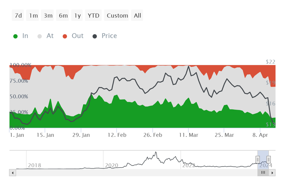
Task: Toggle the gray At series legend dot
Action: click(x=40, y=36)
